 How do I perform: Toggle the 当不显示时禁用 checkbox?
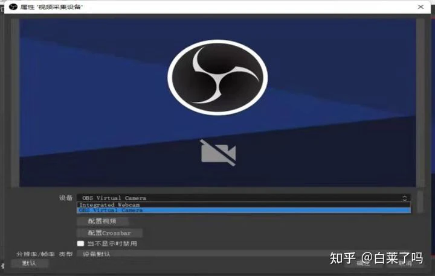point(80,243)
